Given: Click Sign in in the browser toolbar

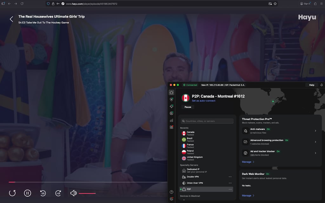Looking at the screenshot, I should pos(305,4).
